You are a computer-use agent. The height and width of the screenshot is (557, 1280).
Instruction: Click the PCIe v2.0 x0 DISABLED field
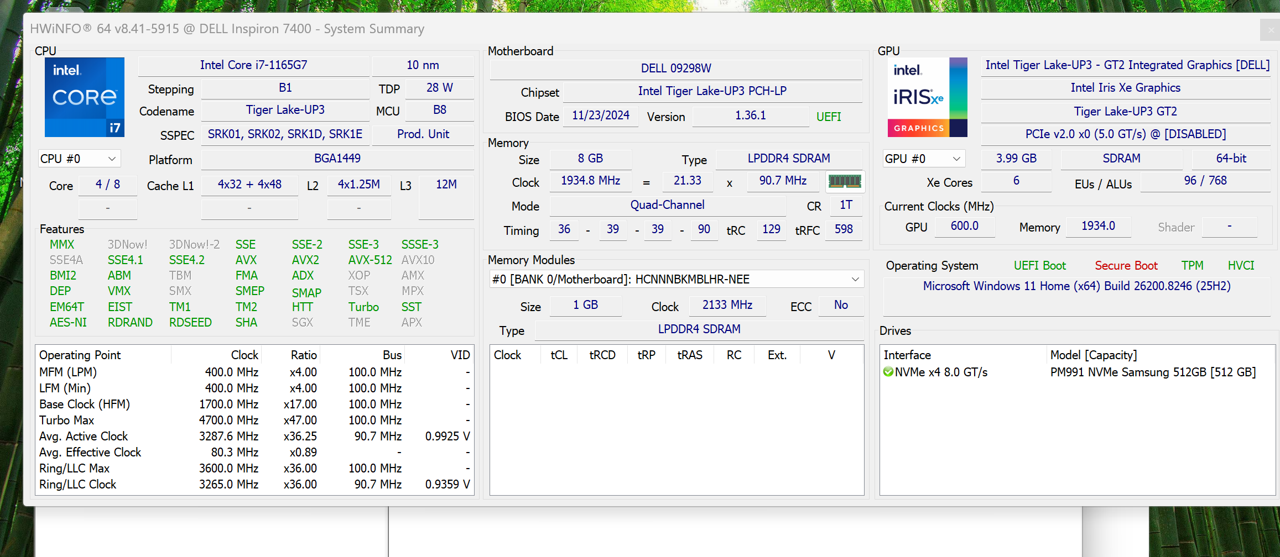(1126, 134)
